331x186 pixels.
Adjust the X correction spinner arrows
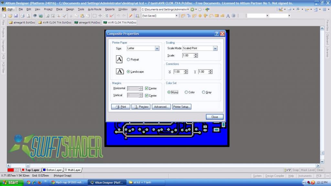186,72
